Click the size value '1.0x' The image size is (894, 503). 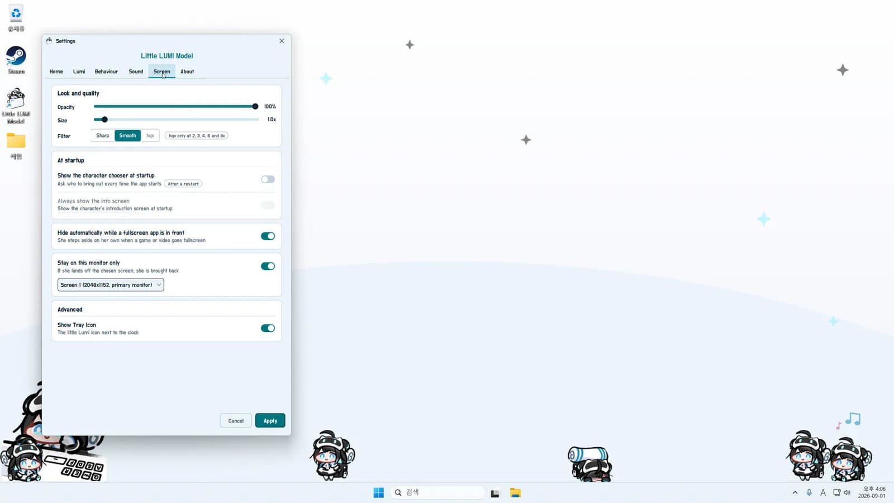point(272,120)
